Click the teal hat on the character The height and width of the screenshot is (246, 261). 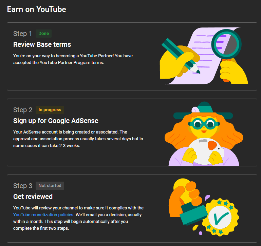click(203, 110)
